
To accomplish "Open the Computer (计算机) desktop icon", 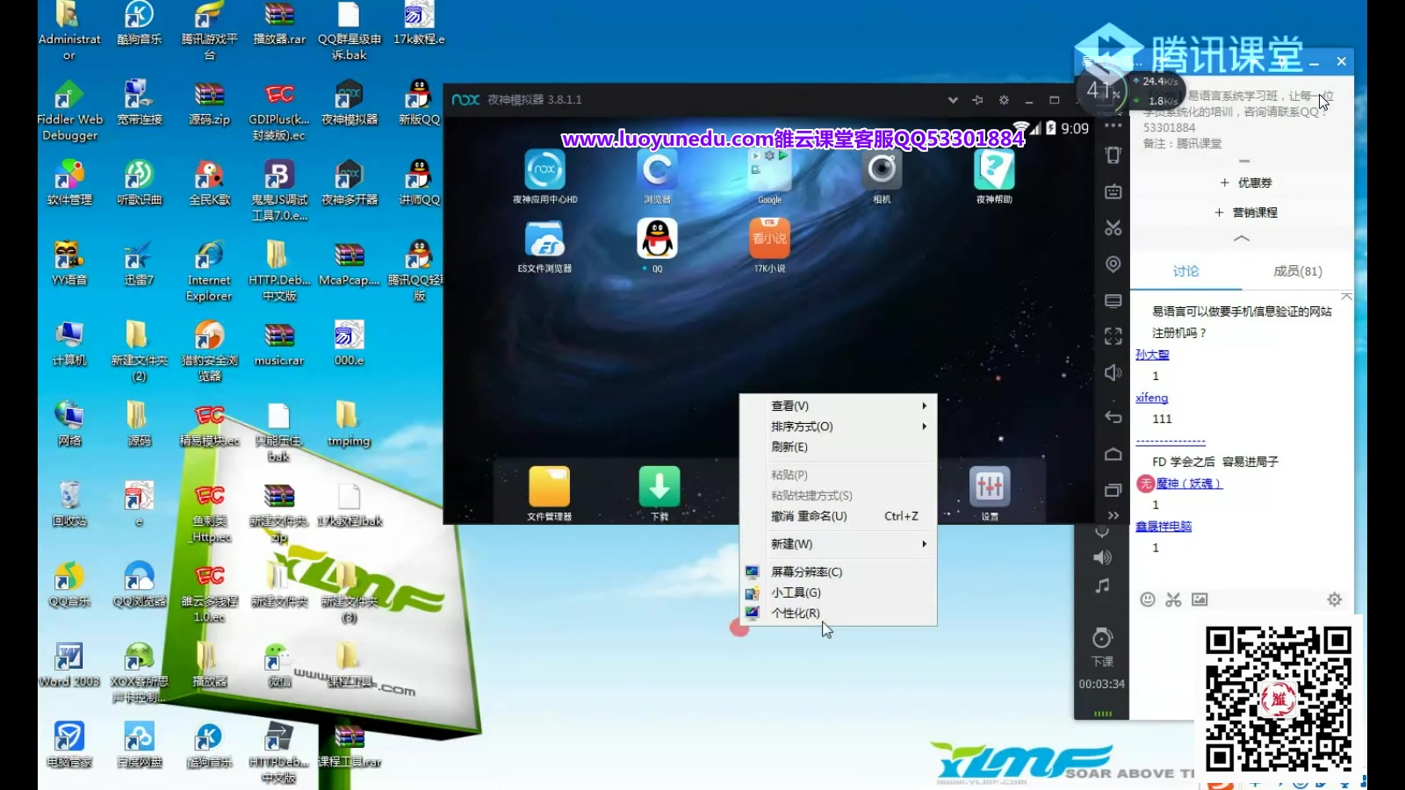I will coord(69,342).
